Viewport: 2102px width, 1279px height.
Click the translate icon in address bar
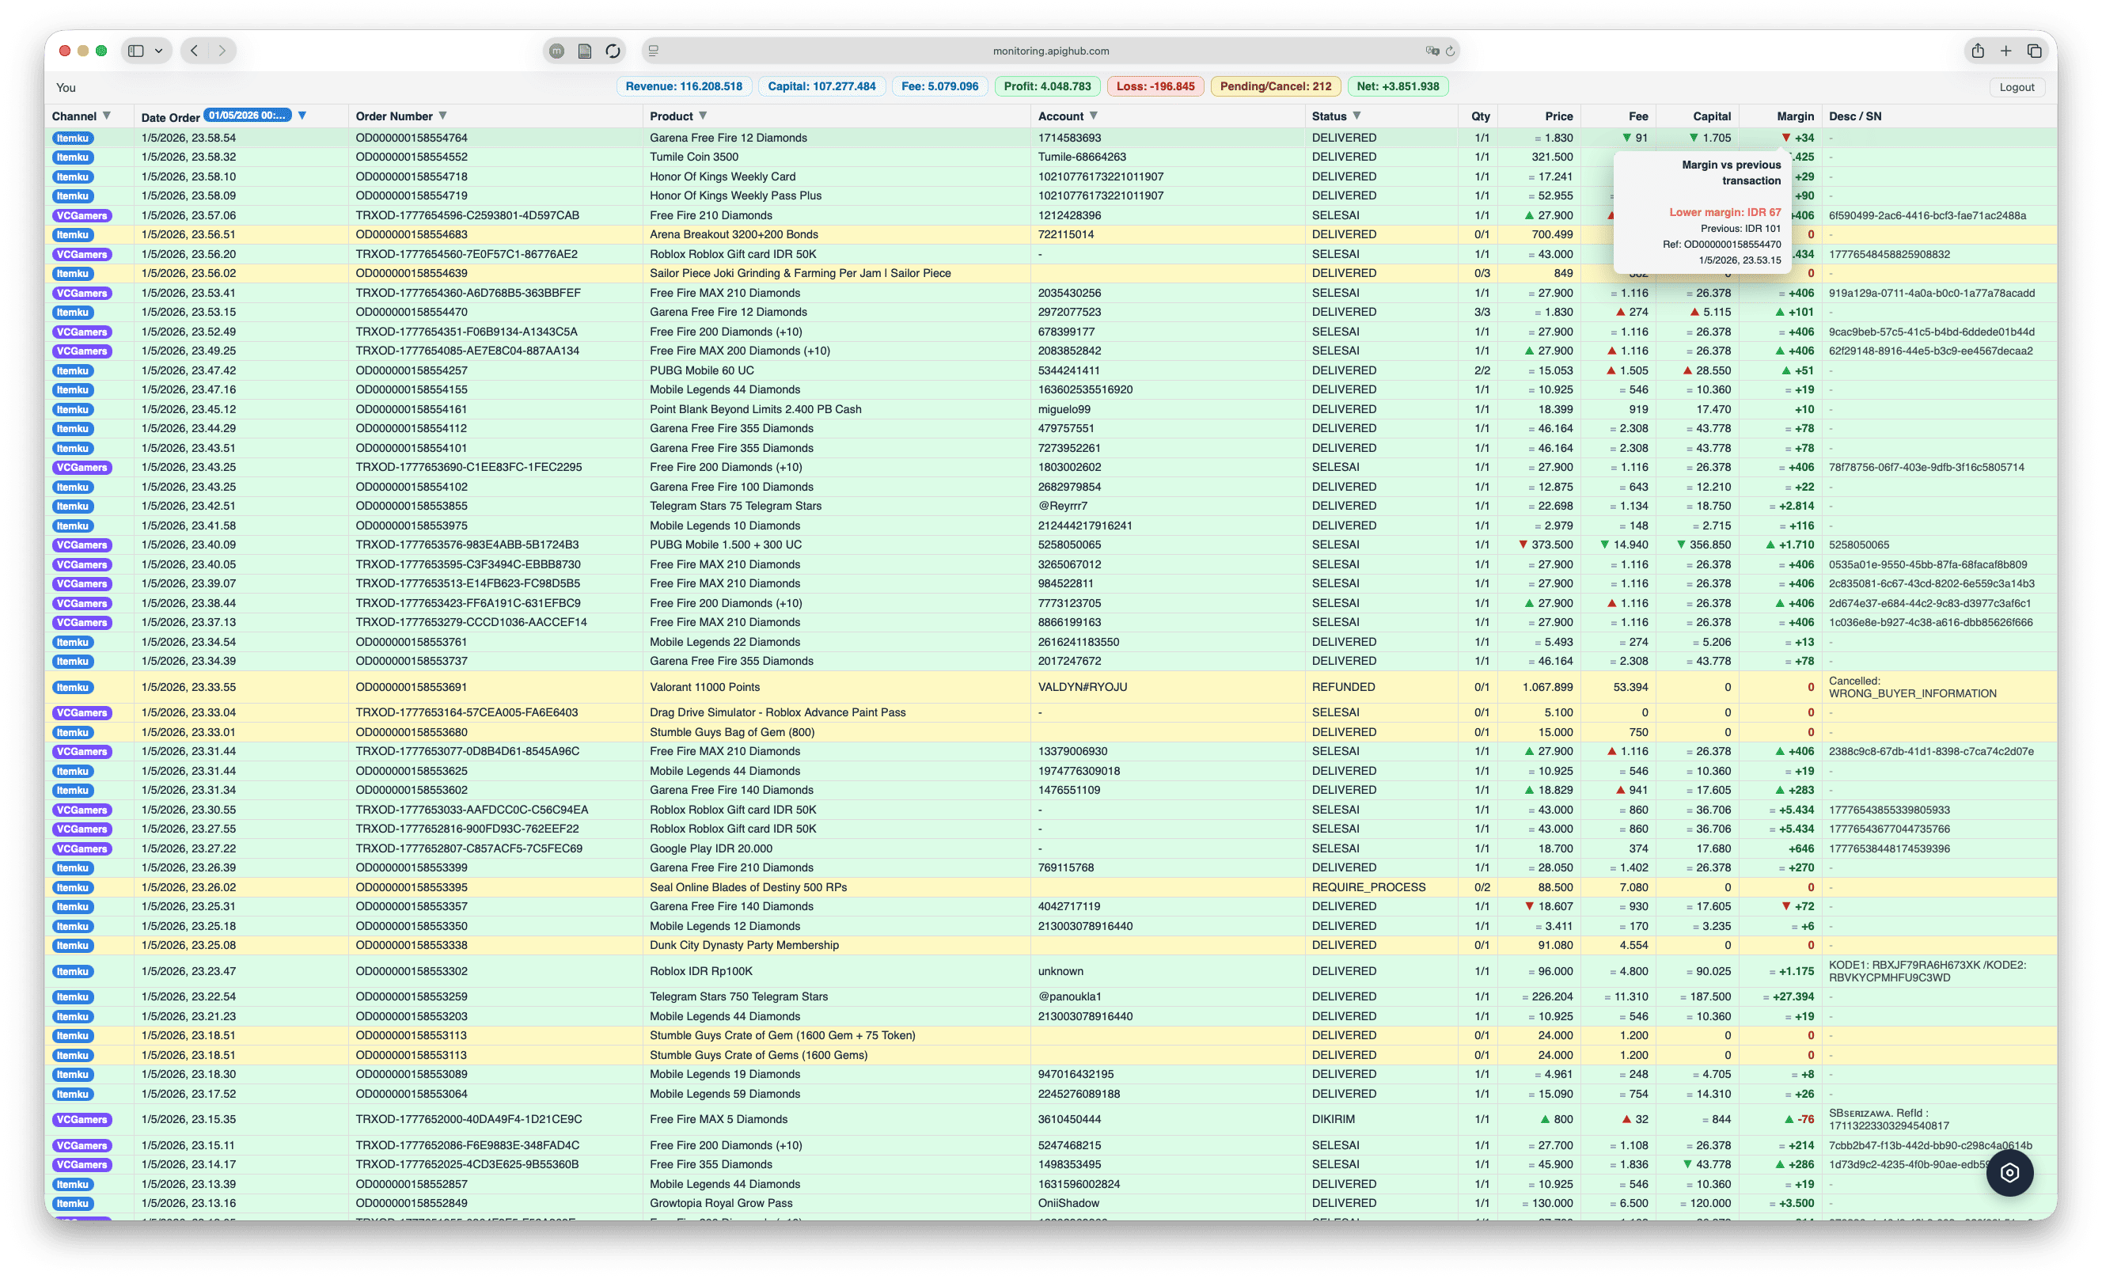pyautogui.click(x=1432, y=51)
